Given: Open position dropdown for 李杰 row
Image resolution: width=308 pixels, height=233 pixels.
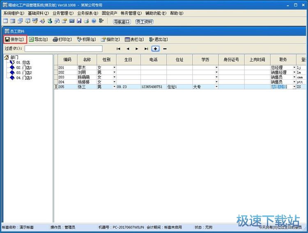Looking at the screenshot, I should point(294,67).
